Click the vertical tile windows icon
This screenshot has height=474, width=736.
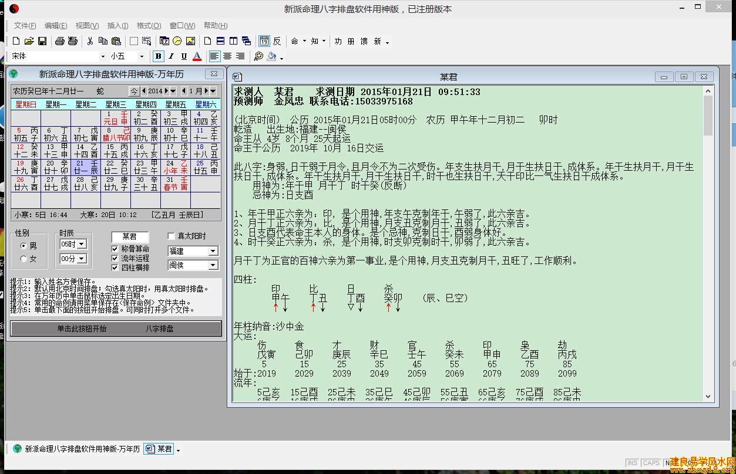[233, 41]
